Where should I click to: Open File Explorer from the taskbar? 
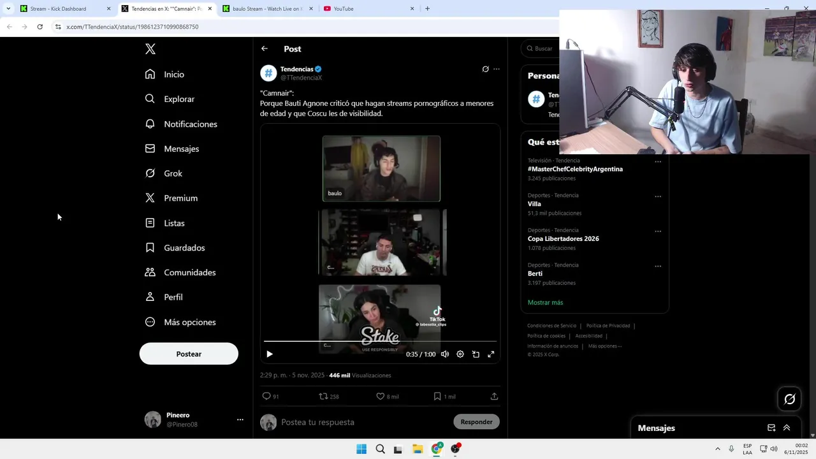point(418,449)
